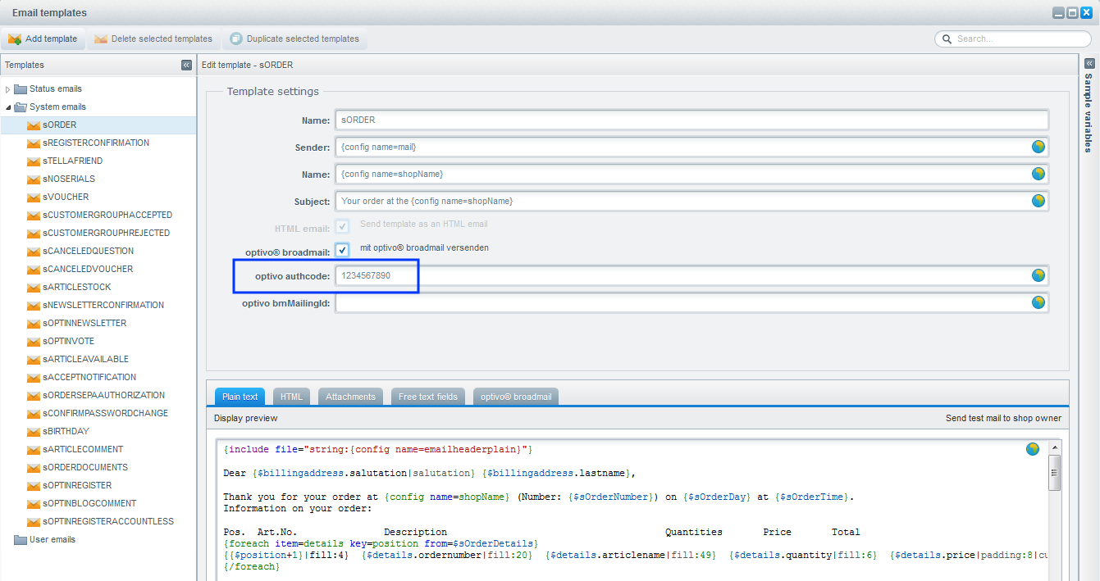Open the sCONFIRMPASSWORDCHANGE template
The image size is (1100, 581).
click(x=105, y=413)
